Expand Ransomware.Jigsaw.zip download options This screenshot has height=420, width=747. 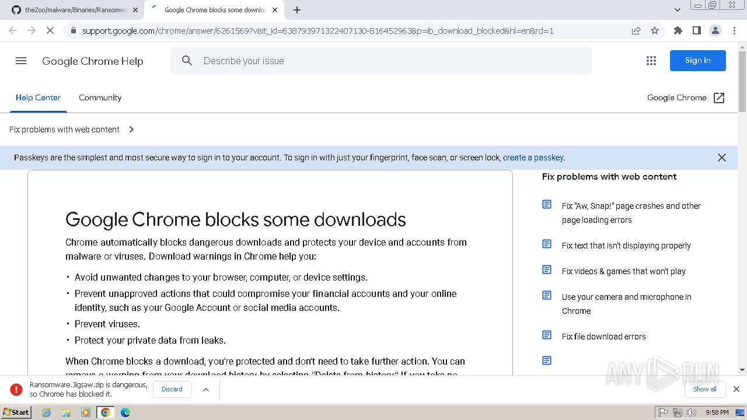(x=206, y=389)
